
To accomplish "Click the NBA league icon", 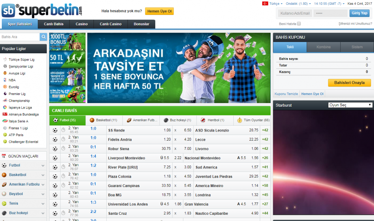I will pos(5,80).
